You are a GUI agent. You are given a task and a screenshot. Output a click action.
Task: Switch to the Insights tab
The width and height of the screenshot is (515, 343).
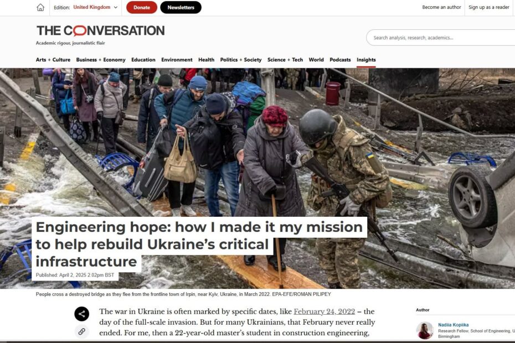[x=366, y=60]
